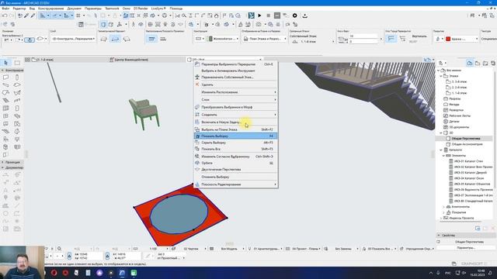Open the Конструирование menu
The height and width of the screenshot is (279, 497).
(x=50, y=9)
